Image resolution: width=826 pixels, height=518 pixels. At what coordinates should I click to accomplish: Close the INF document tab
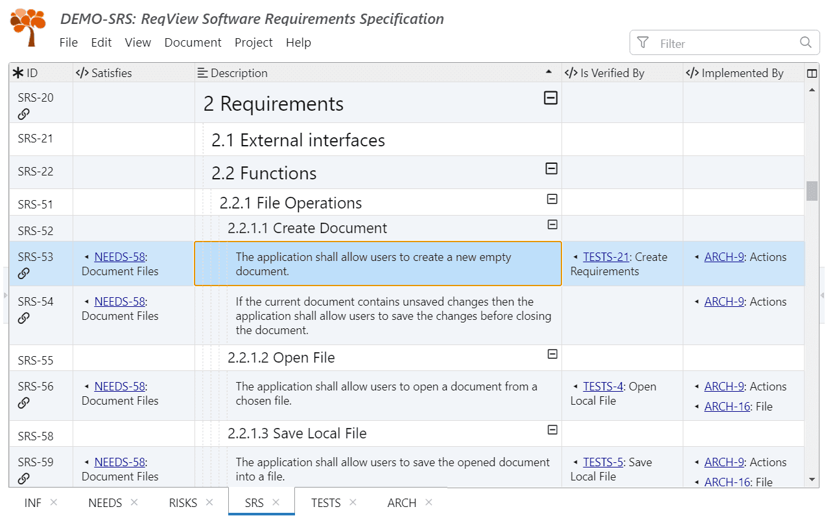click(x=54, y=502)
